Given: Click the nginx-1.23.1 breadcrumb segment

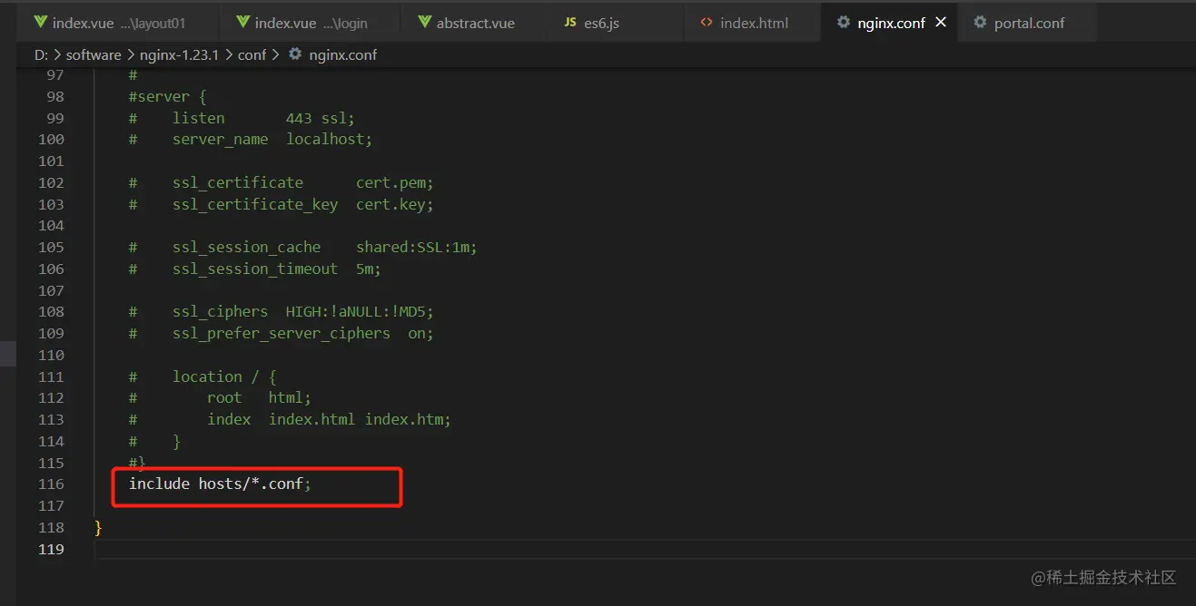Looking at the screenshot, I should tap(180, 54).
